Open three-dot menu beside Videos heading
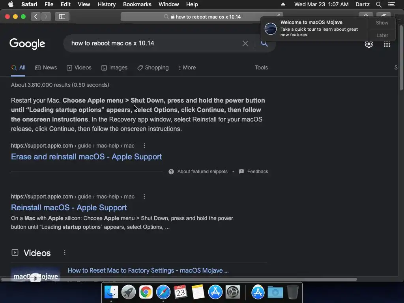 click(x=65, y=253)
